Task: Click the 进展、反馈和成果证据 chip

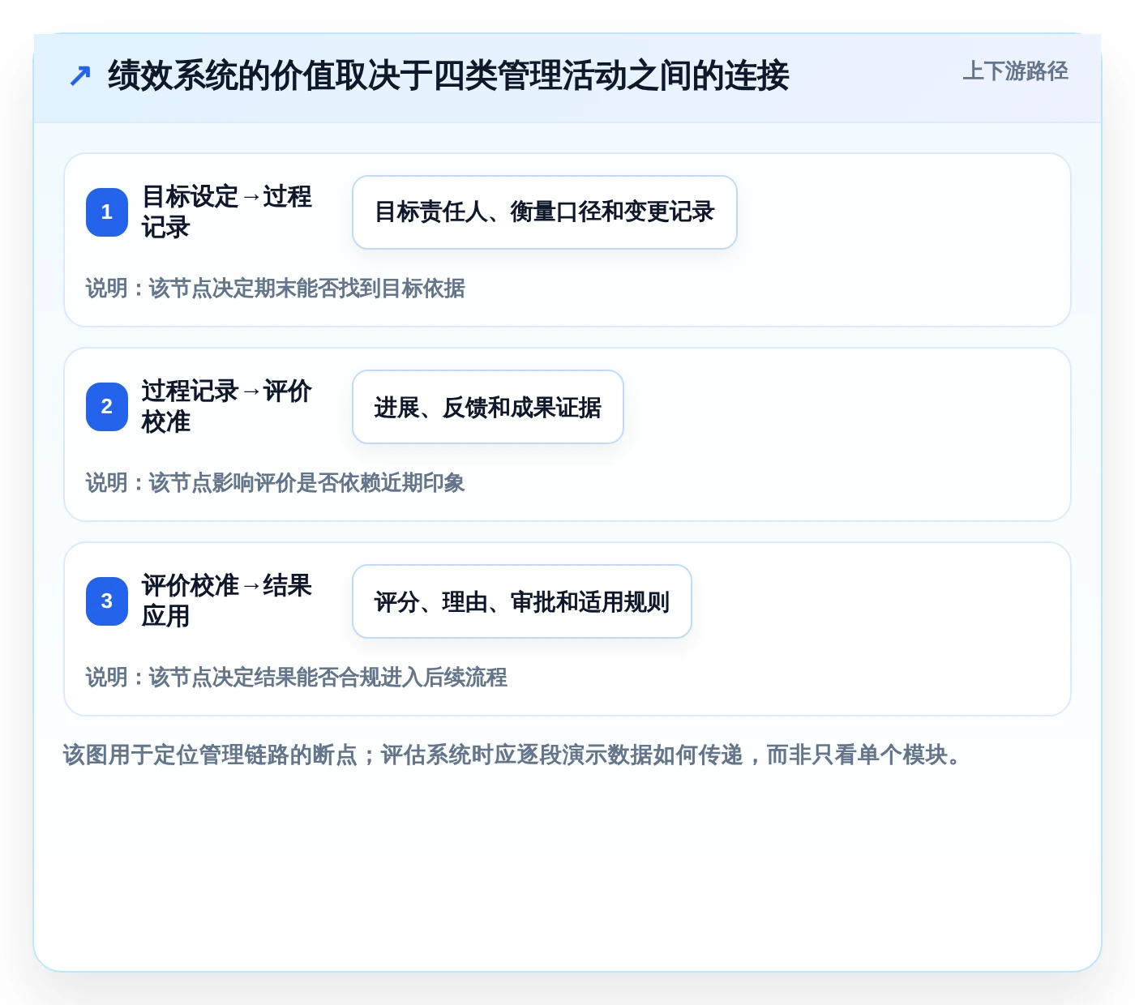Action: pos(488,407)
